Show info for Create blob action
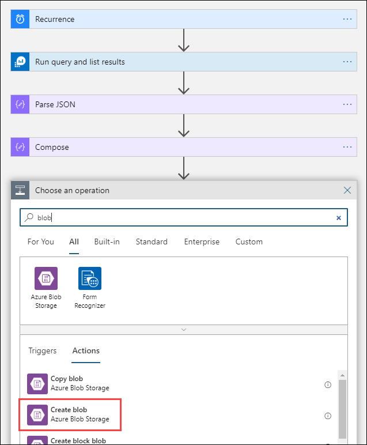Image resolution: width=367 pixels, height=445 pixels. click(328, 416)
